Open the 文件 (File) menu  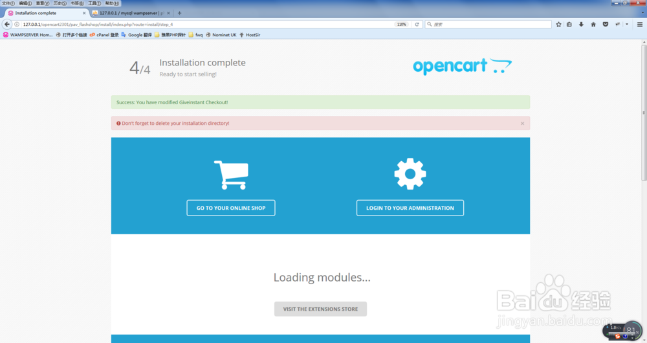pyautogui.click(x=8, y=3)
